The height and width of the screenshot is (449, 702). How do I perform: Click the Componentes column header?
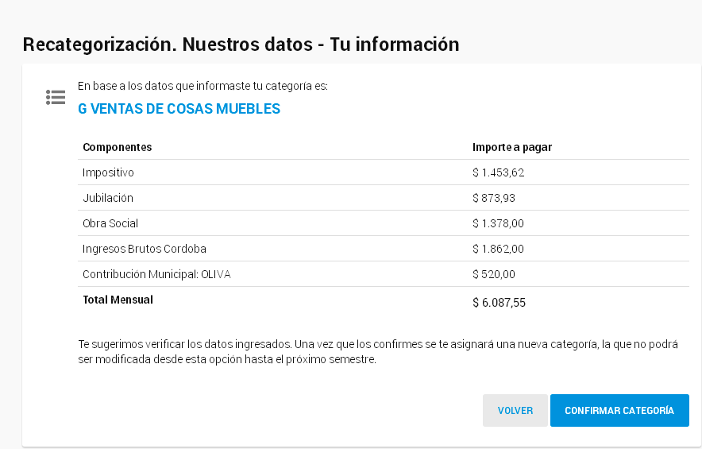[x=117, y=147]
